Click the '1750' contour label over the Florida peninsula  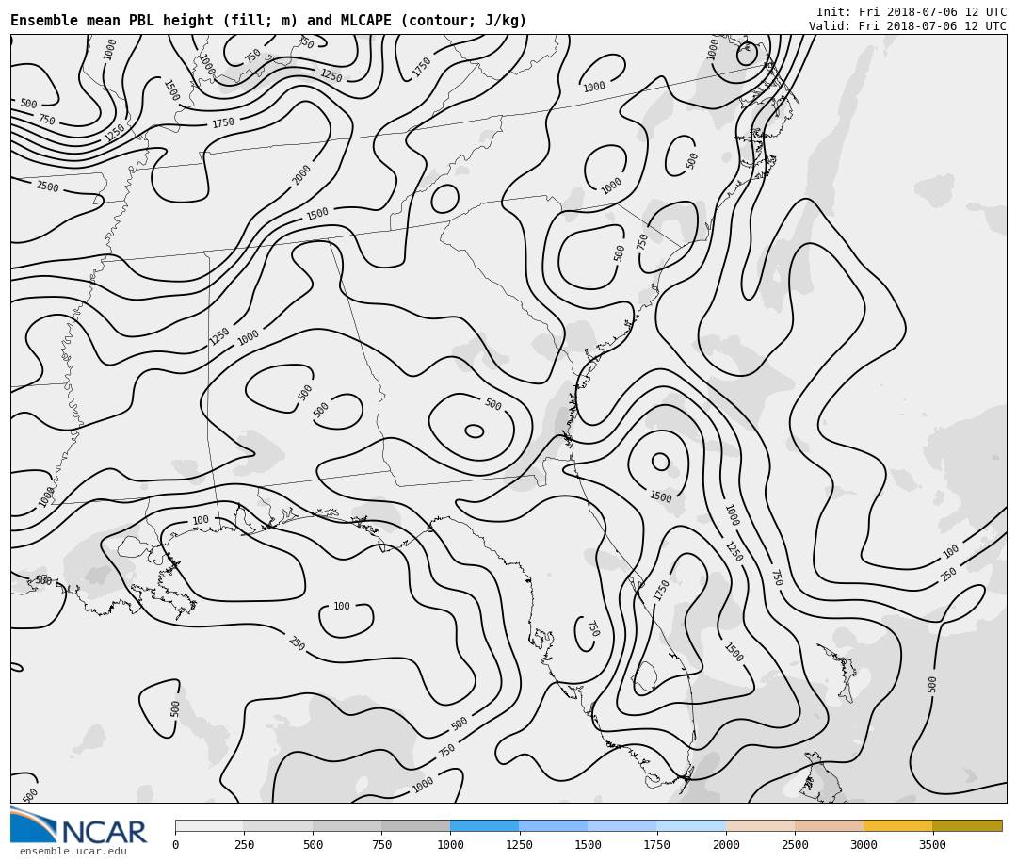tap(661, 591)
